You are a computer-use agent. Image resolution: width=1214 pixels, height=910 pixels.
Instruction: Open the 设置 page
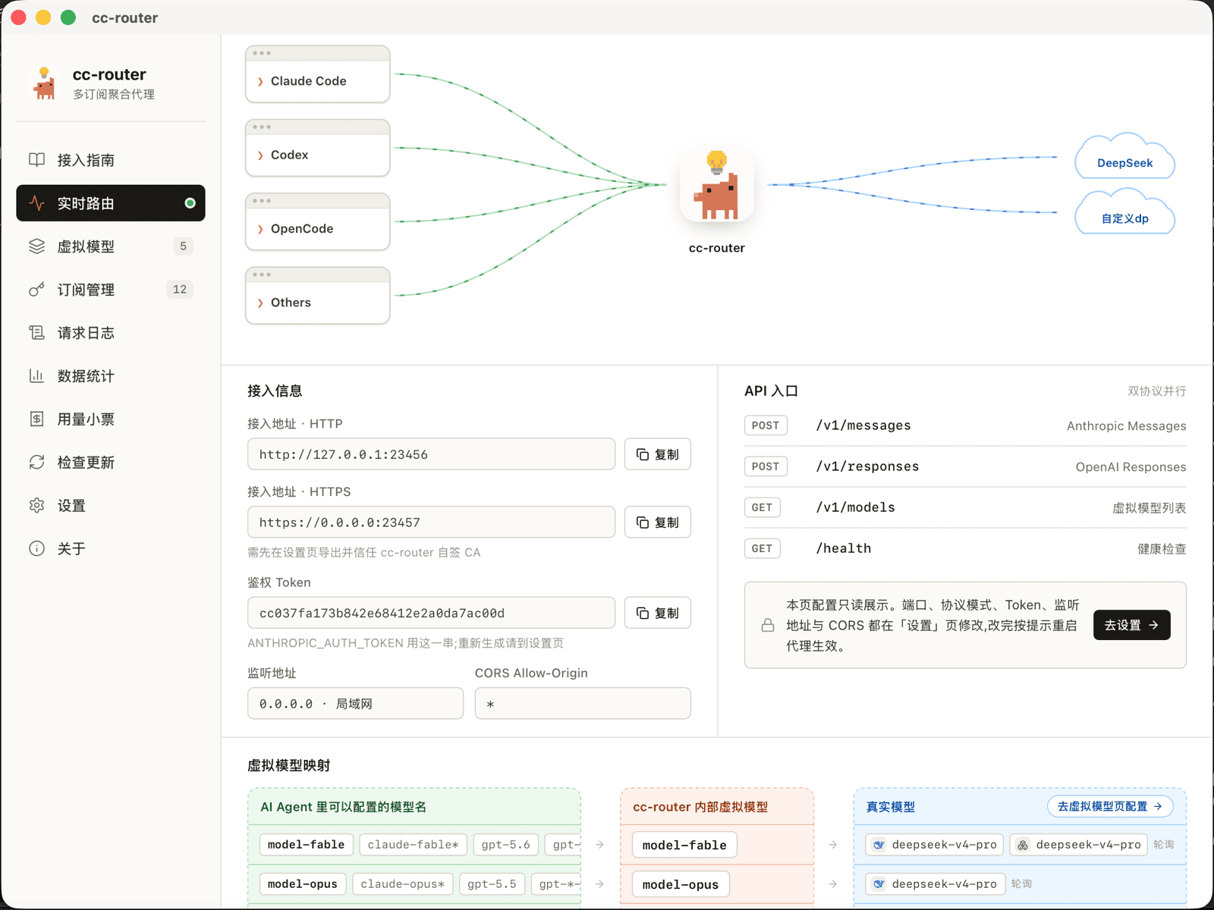[111, 506]
